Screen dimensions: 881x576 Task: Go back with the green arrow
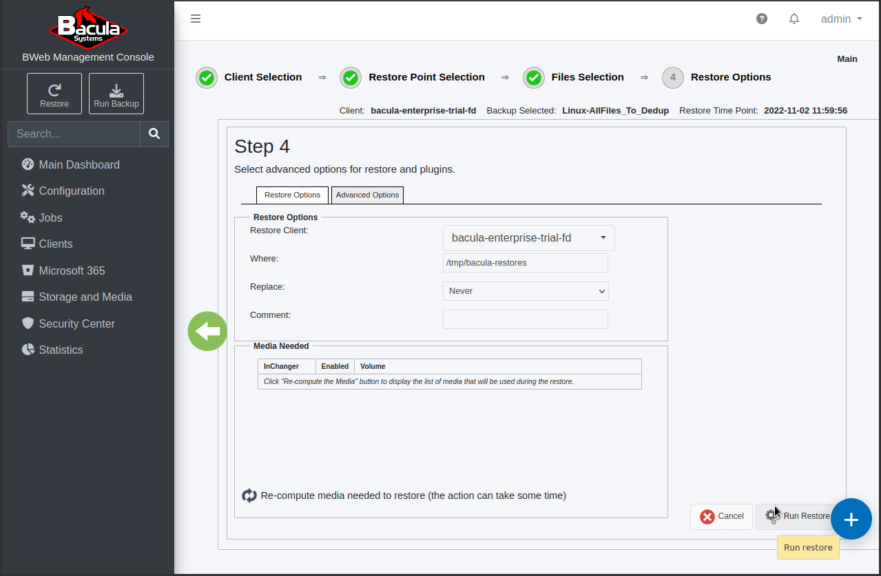pos(207,331)
